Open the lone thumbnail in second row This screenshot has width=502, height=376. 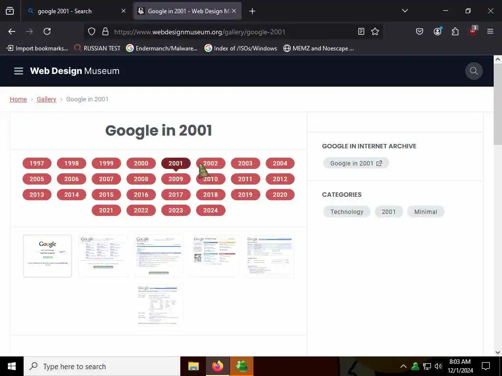coord(158,305)
